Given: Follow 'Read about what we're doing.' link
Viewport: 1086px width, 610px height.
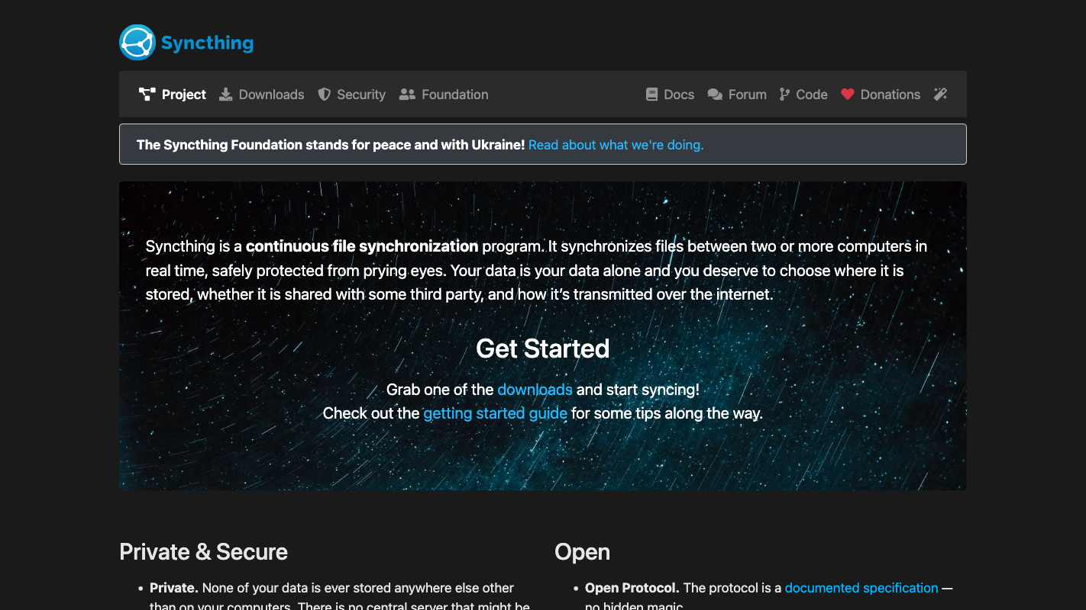Looking at the screenshot, I should (x=616, y=144).
